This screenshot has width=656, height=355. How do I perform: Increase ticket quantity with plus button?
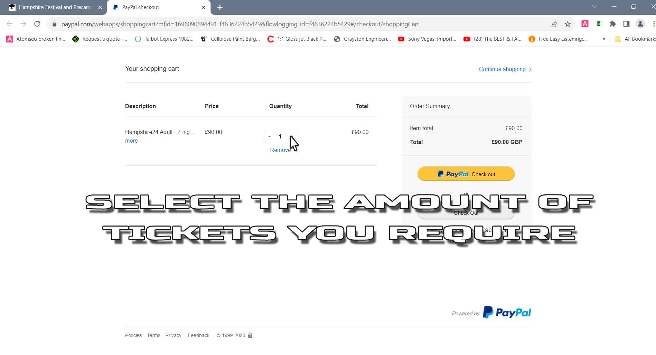coord(291,136)
